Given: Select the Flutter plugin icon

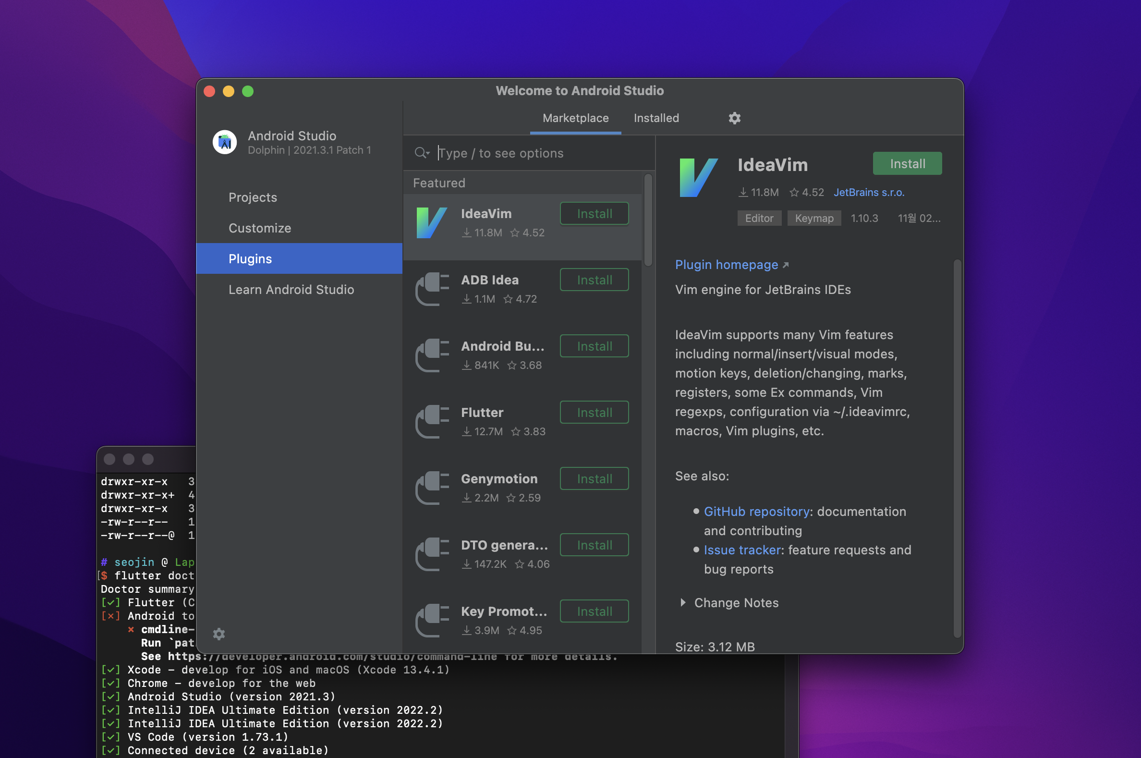Looking at the screenshot, I should 432,422.
